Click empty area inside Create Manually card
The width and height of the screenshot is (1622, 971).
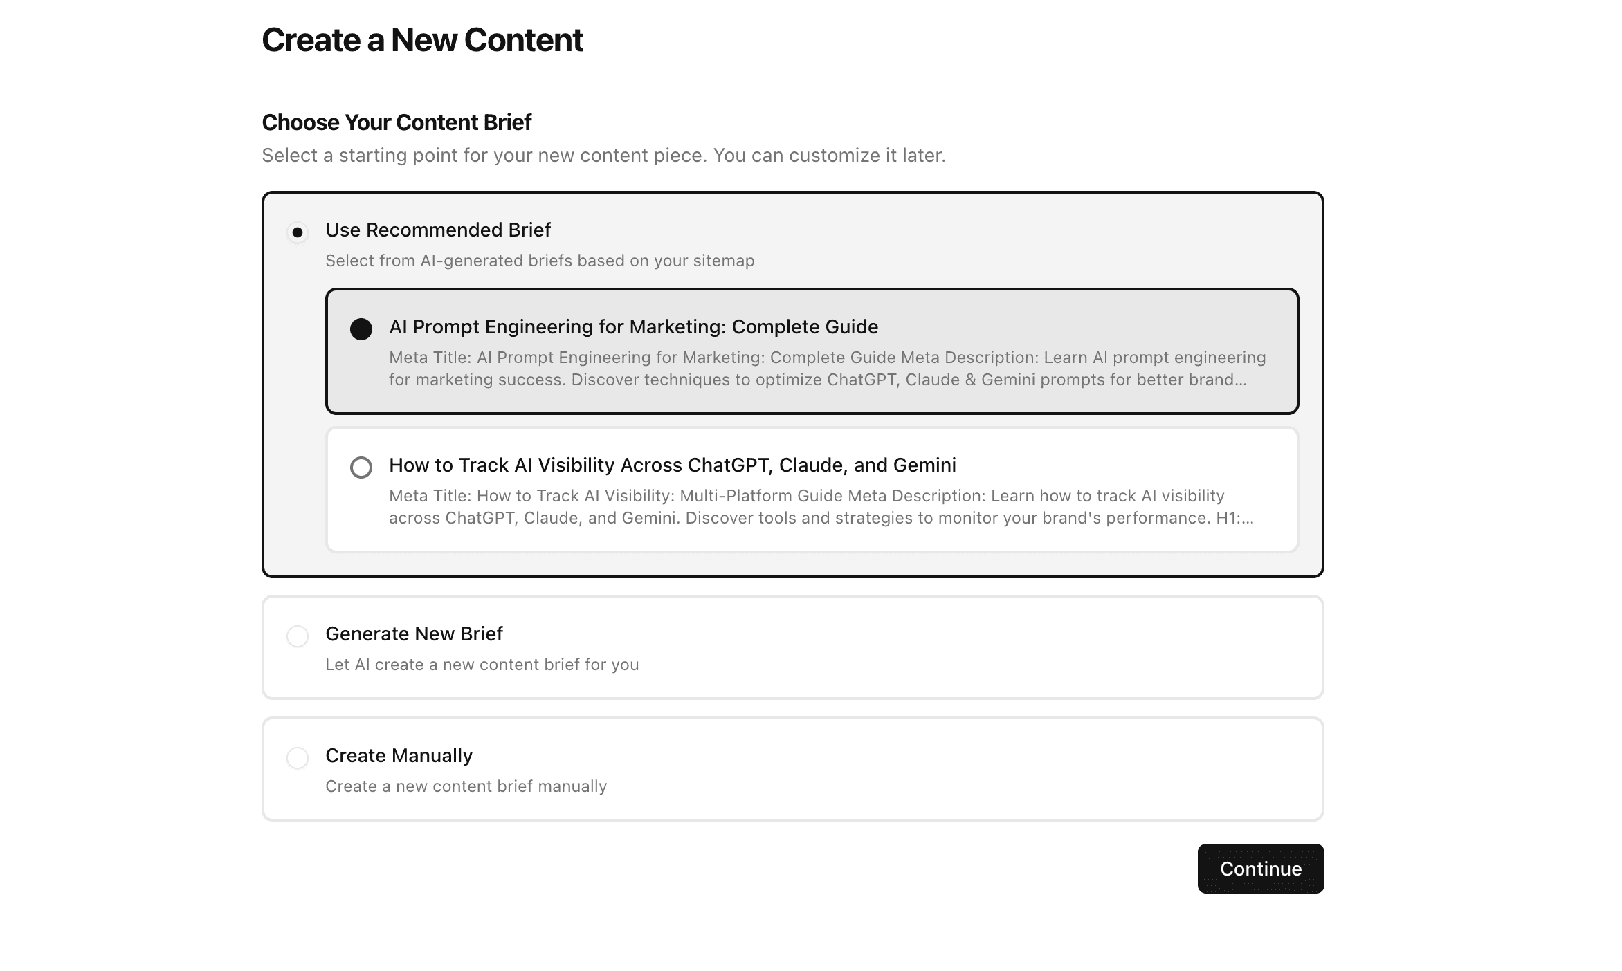tap(969, 769)
